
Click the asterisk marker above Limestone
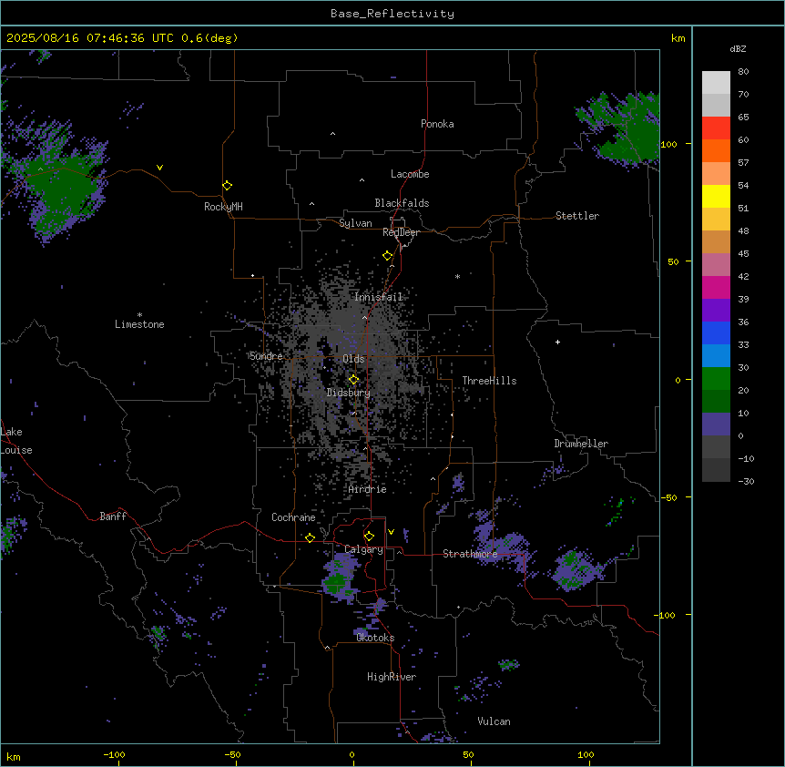tap(139, 315)
